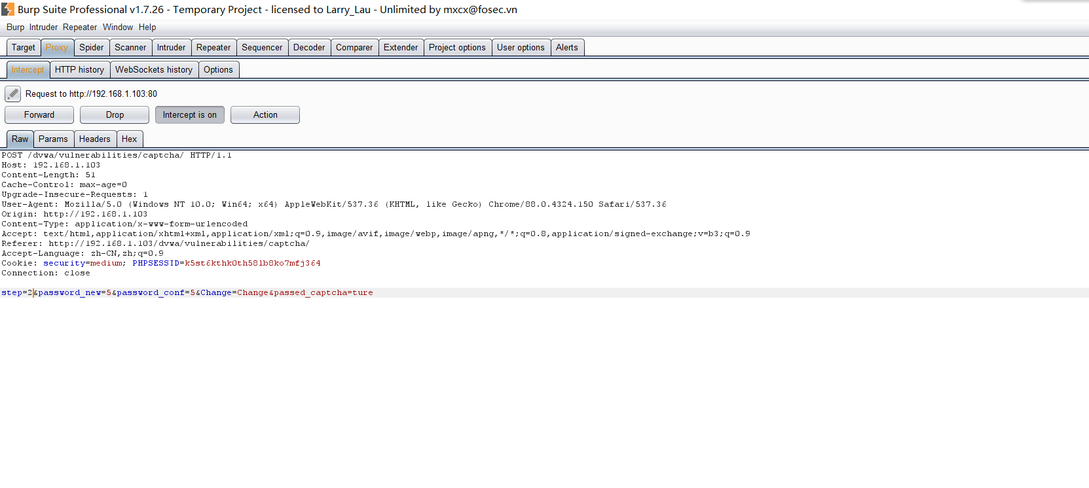The image size is (1089, 488).
Task: Switch to the Hex view tab
Action: 129,139
